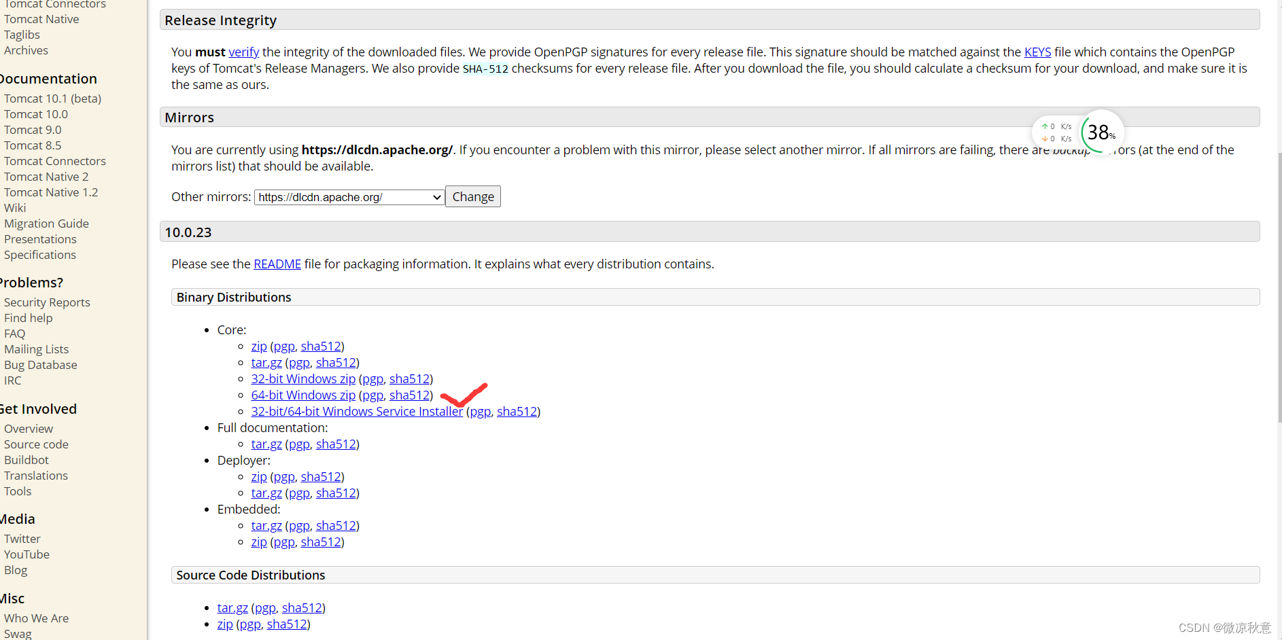This screenshot has width=1282, height=640.
Task: Download the Core zip file
Action: 259,346
